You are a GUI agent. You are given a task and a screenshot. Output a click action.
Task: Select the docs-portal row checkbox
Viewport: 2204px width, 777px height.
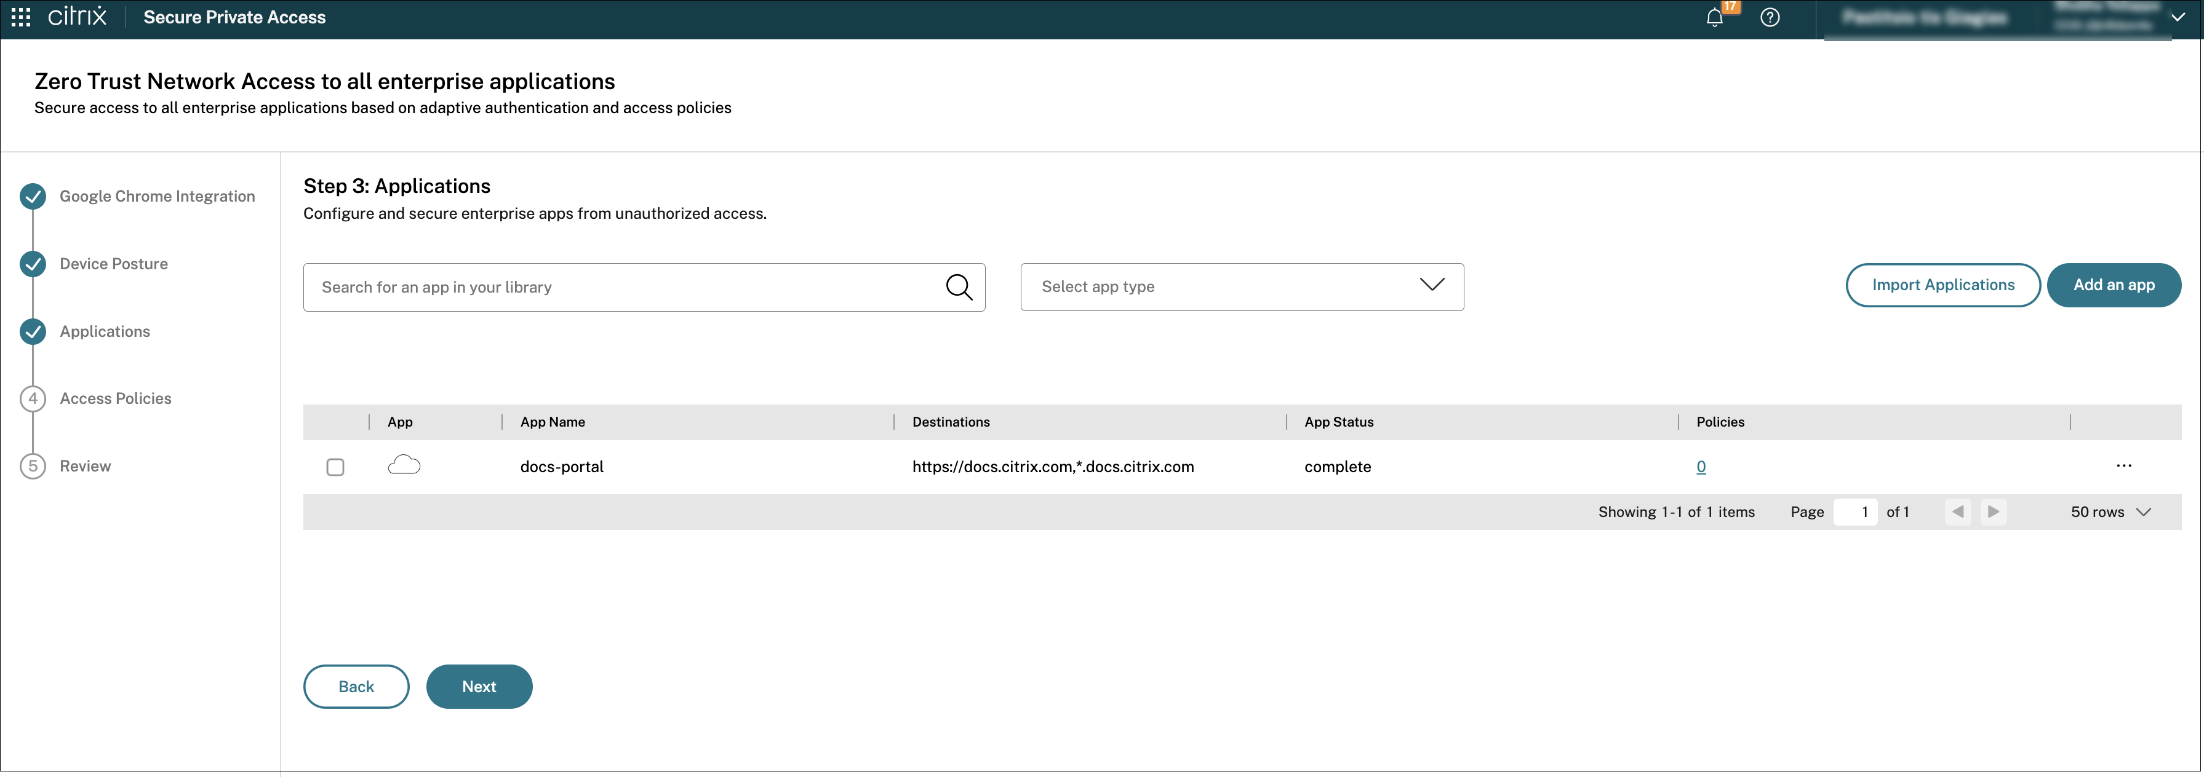335,467
